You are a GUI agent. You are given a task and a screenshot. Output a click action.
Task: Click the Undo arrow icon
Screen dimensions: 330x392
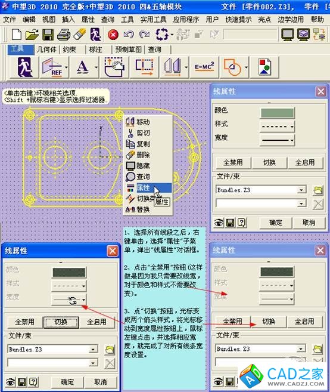(x=129, y=35)
